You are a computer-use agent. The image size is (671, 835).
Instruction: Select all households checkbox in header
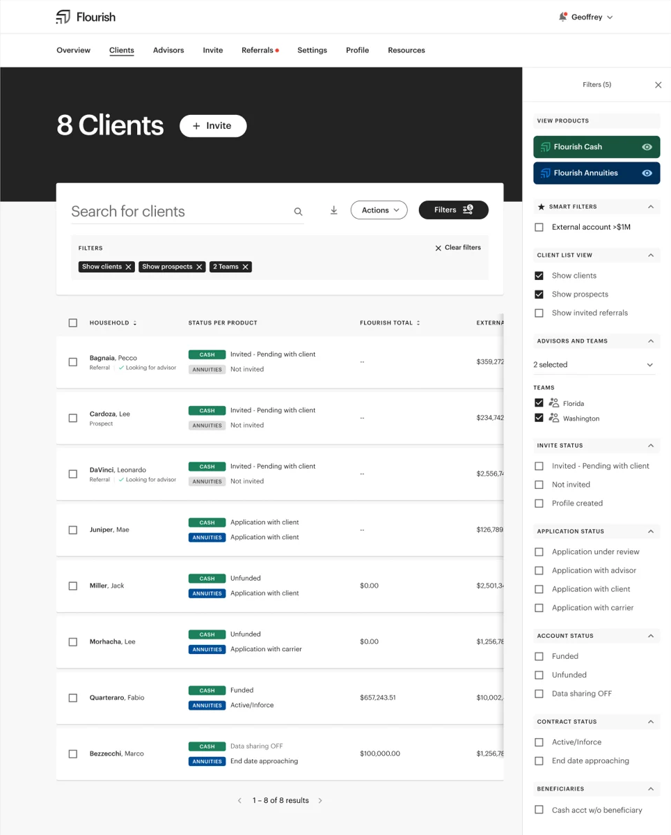pos(73,322)
